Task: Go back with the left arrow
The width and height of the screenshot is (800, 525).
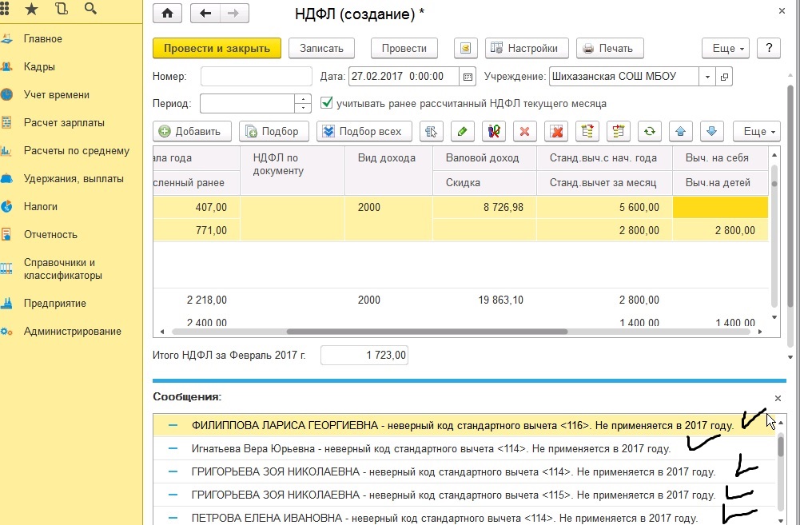Action: pos(205,14)
